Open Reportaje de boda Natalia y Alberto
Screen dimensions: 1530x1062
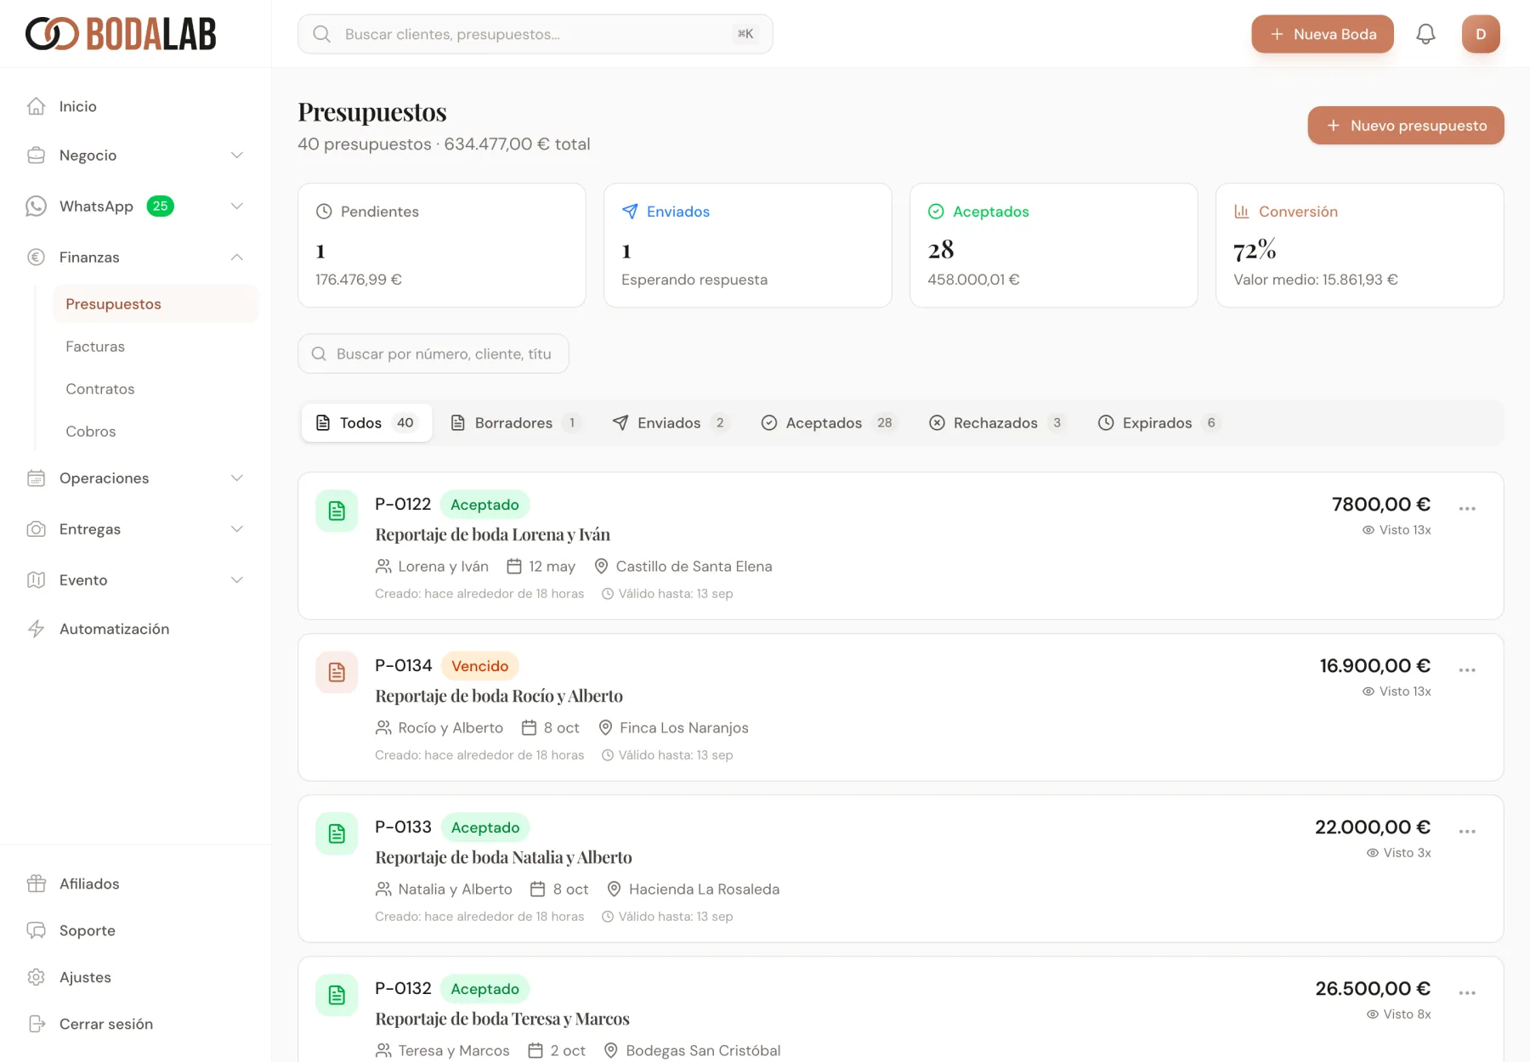coord(504,857)
